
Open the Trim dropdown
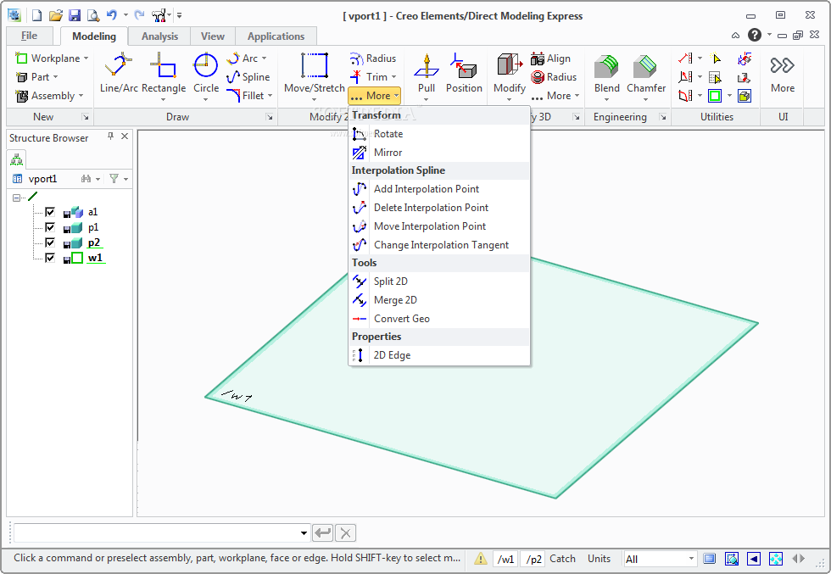(x=393, y=77)
